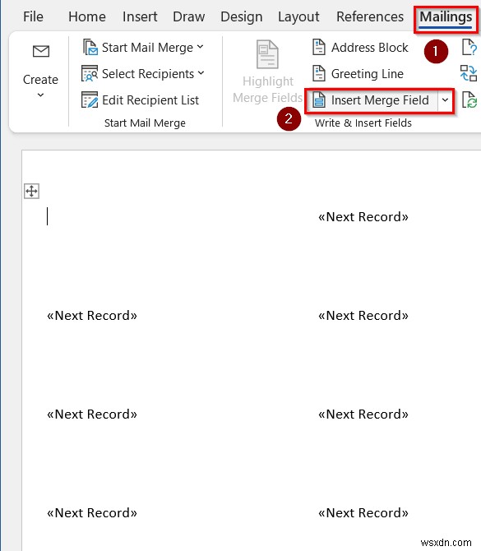The width and height of the screenshot is (481, 551).
Task: Click the Match Fields icon
Action: (x=469, y=73)
